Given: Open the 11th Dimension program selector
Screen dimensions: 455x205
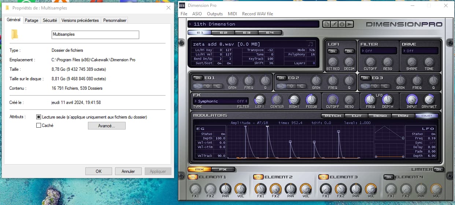Looking at the screenshot, I should click(x=254, y=24).
